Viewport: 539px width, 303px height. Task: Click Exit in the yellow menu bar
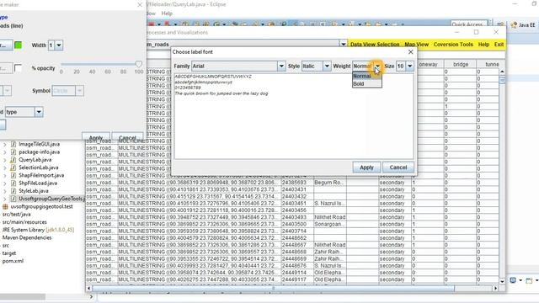click(499, 45)
